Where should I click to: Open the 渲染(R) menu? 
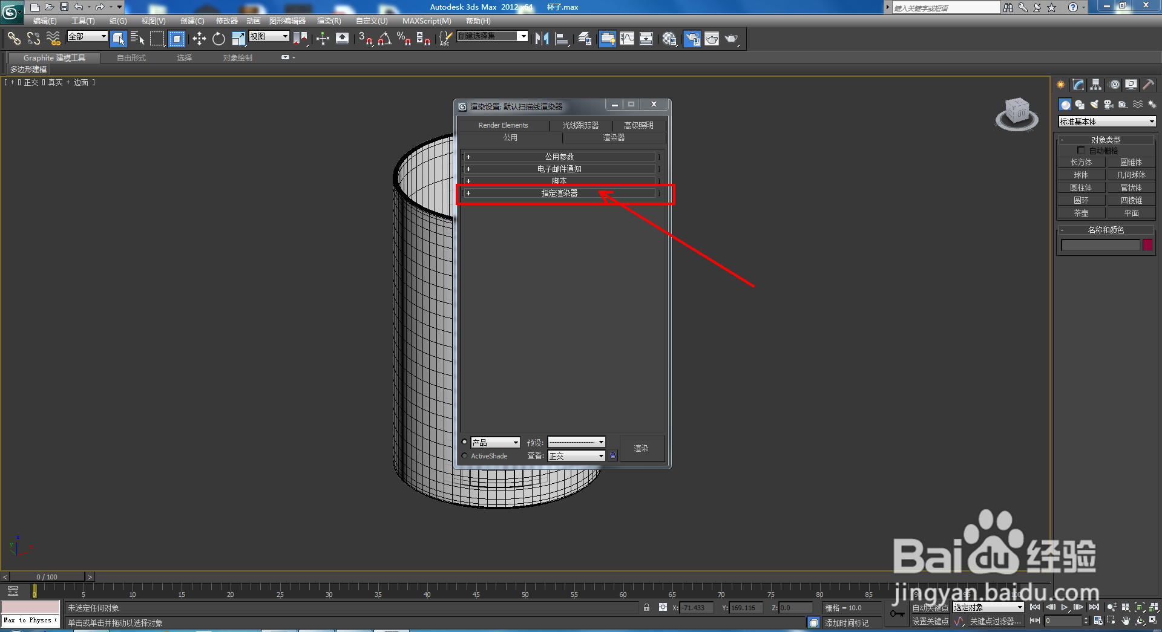point(328,21)
